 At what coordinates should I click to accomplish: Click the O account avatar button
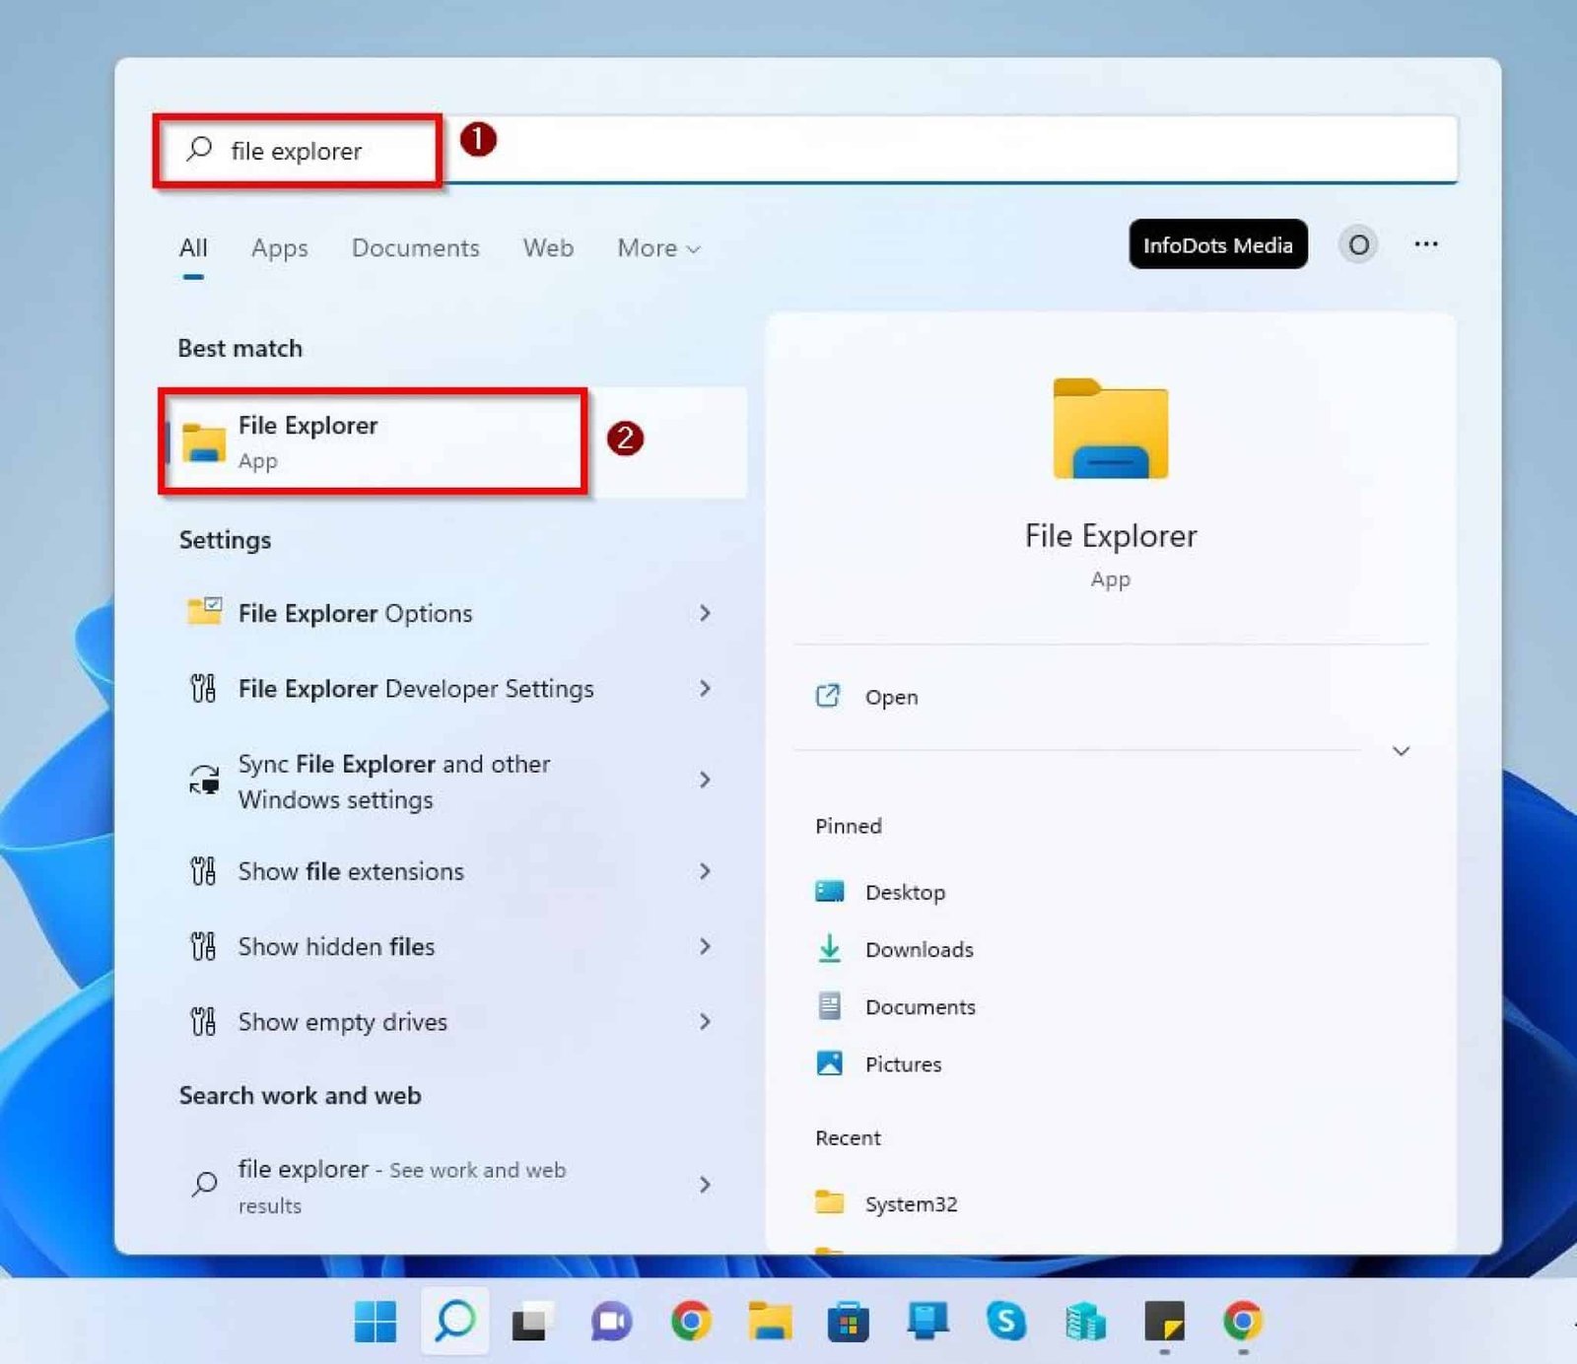[x=1358, y=244]
